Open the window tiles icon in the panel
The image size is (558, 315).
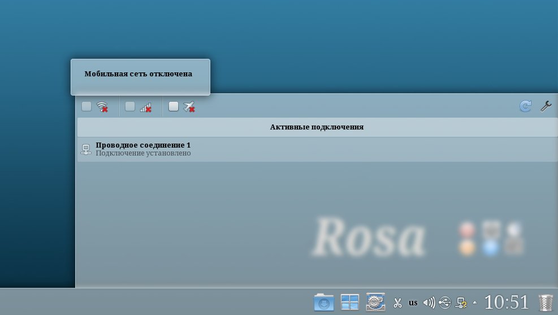pos(350,302)
